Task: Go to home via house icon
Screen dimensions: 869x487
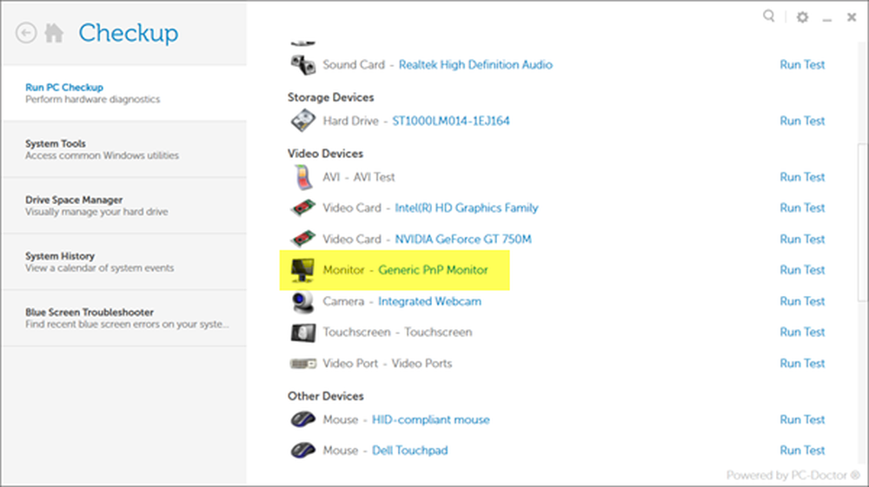Action: (54, 33)
